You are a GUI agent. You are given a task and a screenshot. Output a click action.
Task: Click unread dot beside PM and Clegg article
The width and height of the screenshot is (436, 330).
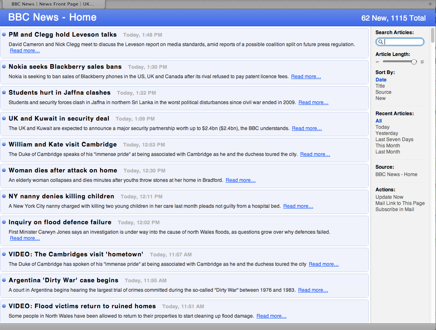click(x=4, y=35)
